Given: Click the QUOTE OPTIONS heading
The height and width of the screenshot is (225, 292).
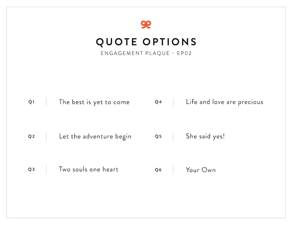Looking at the screenshot, I should pyautogui.click(x=146, y=42).
